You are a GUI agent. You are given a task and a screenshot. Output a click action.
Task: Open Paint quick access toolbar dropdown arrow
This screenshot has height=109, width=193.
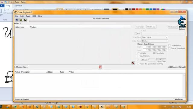pyautogui.click(x=12, y=2)
